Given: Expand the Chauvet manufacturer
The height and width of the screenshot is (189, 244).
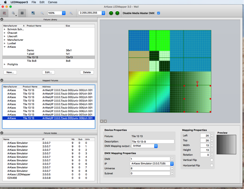Looking at the screenshot, I should [5, 33].
